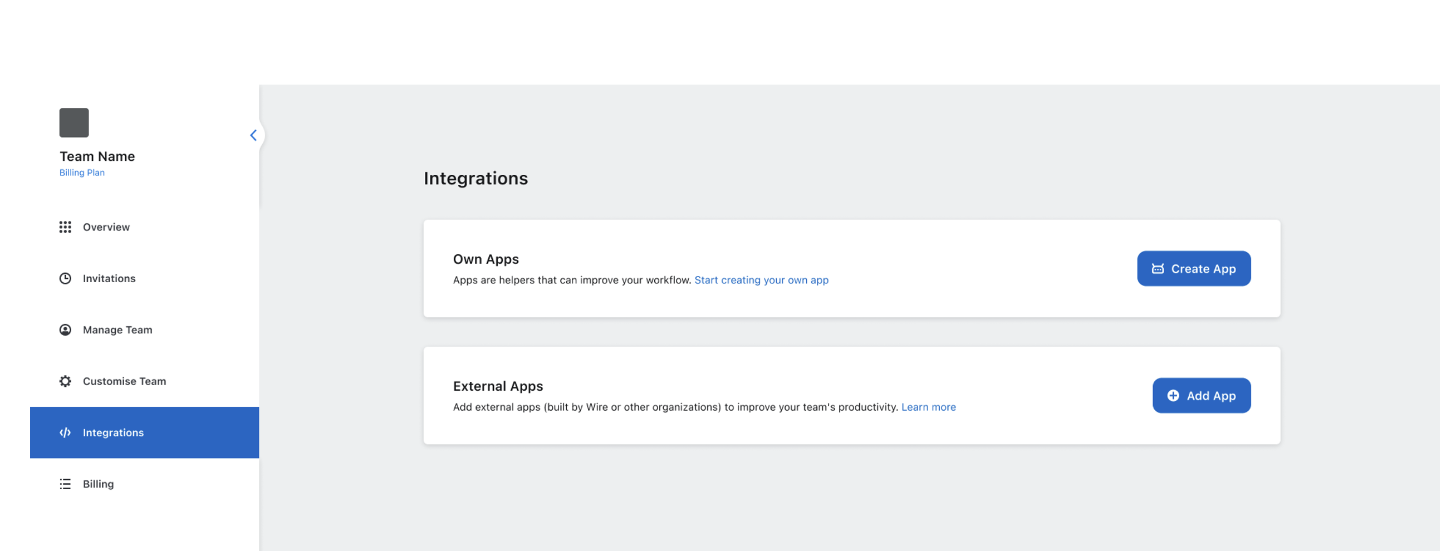Open Manage Team via the person icon
The height and width of the screenshot is (551, 1451).
[x=65, y=329]
